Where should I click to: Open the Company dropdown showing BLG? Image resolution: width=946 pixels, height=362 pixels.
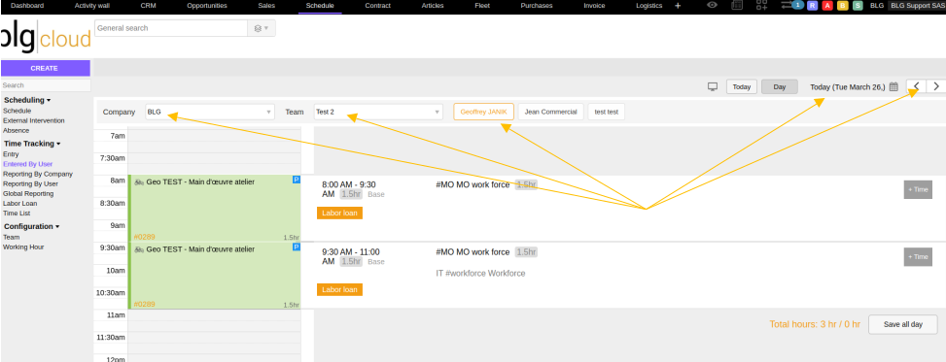pos(210,112)
